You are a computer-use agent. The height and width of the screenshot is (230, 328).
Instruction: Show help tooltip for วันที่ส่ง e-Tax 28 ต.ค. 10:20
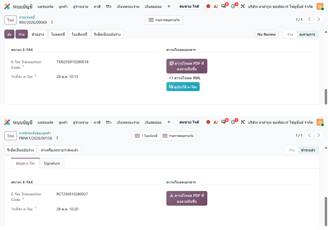click(36, 208)
